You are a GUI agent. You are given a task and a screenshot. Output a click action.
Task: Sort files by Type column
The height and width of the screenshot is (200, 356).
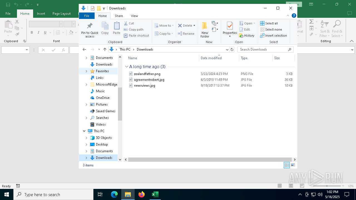tap(256, 58)
